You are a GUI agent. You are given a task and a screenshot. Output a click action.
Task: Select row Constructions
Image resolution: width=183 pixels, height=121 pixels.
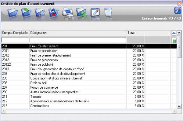tap(89, 106)
